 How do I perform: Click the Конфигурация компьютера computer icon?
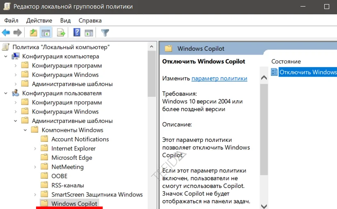pos(16,56)
